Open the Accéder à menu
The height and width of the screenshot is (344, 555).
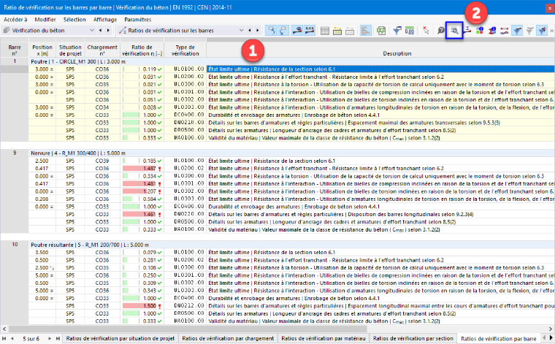pyautogui.click(x=15, y=20)
